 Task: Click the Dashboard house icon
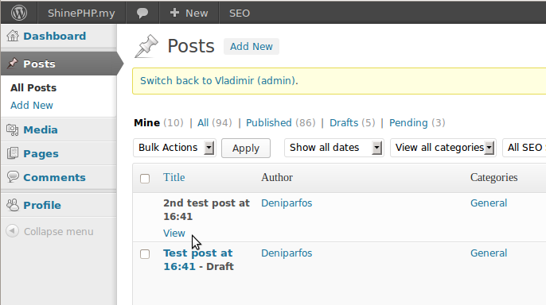[x=13, y=36]
